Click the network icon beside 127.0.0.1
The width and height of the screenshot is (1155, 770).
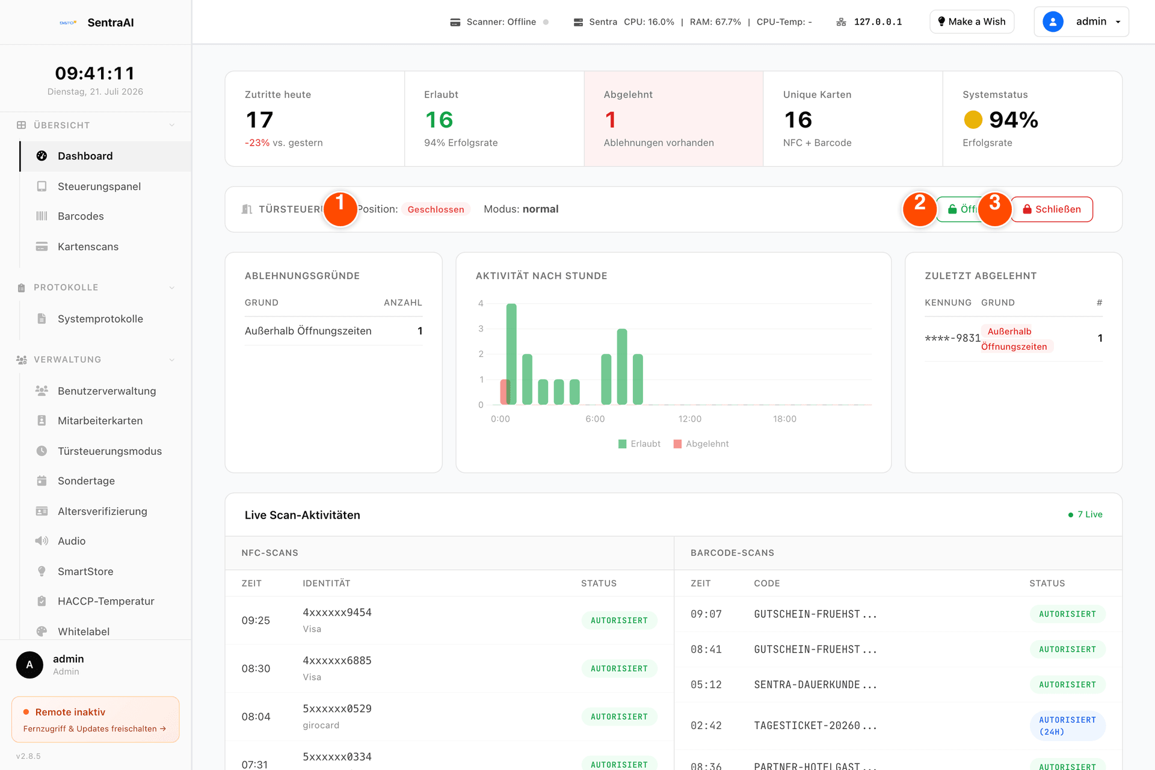[x=841, y=22]
